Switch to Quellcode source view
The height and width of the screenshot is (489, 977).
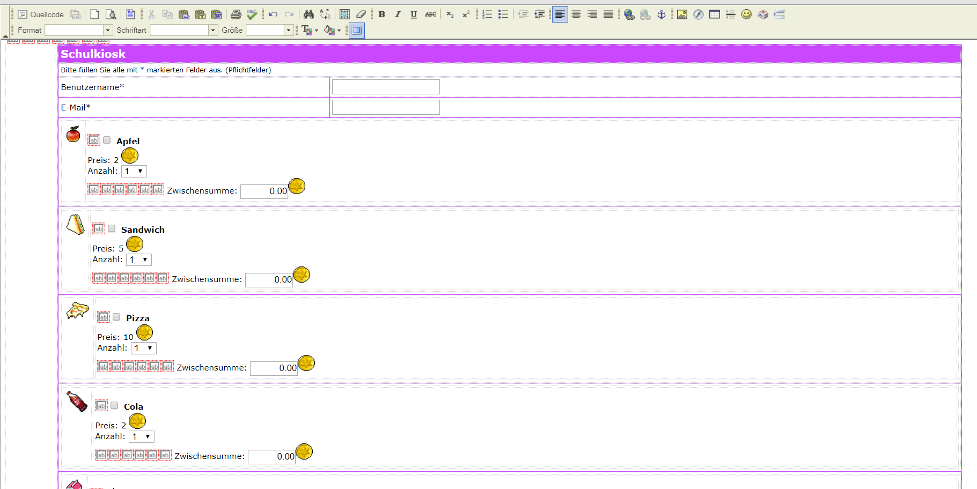(x=41, y=14)
